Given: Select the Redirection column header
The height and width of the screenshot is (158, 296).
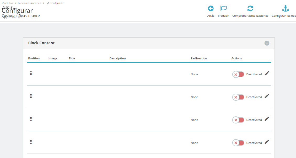Looking at the screenshot, I should [x=199, y=58].
